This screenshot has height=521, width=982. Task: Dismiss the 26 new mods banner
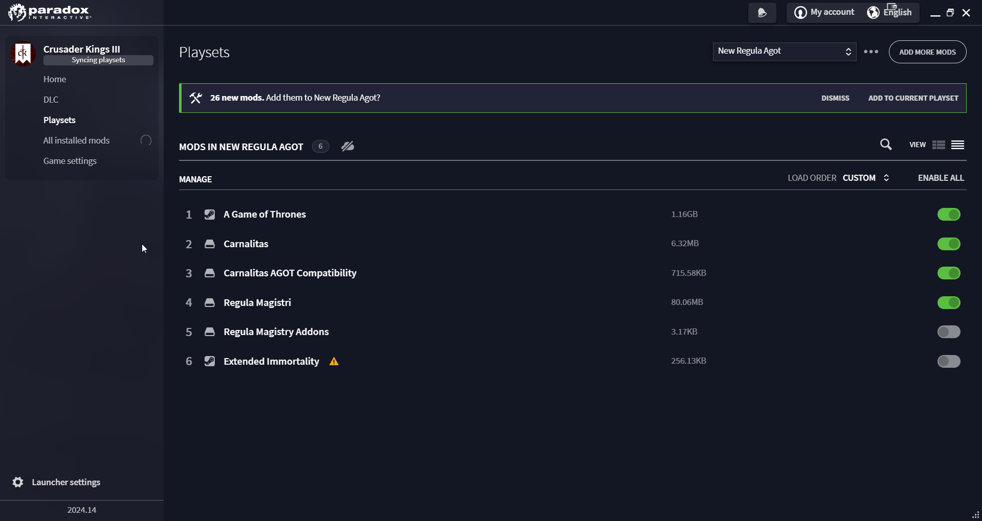835,98
